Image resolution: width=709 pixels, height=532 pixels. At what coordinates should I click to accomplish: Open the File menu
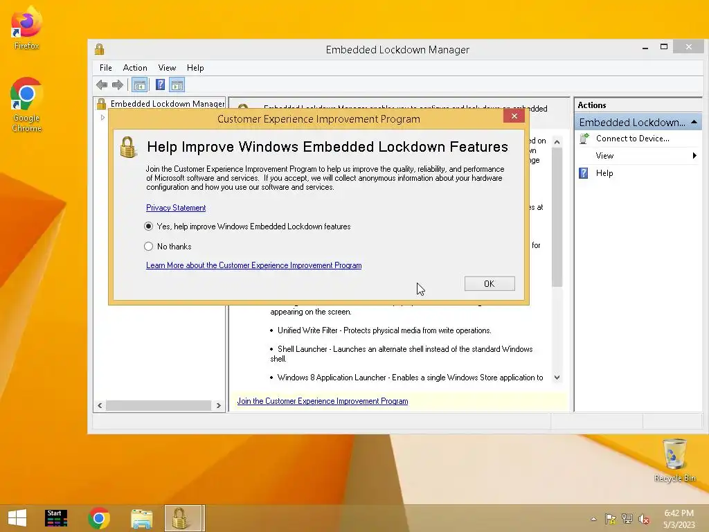click(106, 68)
